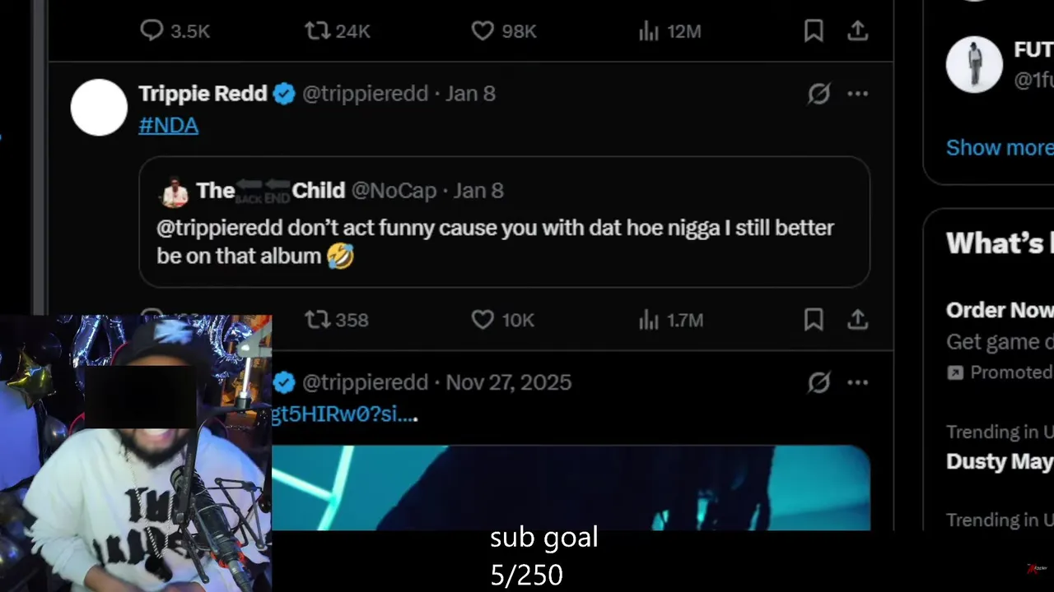Screen dimensions: 1054x592
Task: Expand Show more in who to follow
Action: (x=1000, y=147)
